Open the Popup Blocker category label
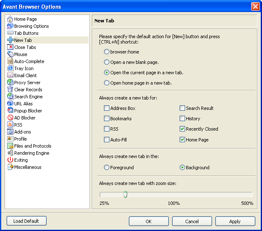 (28, 111)
